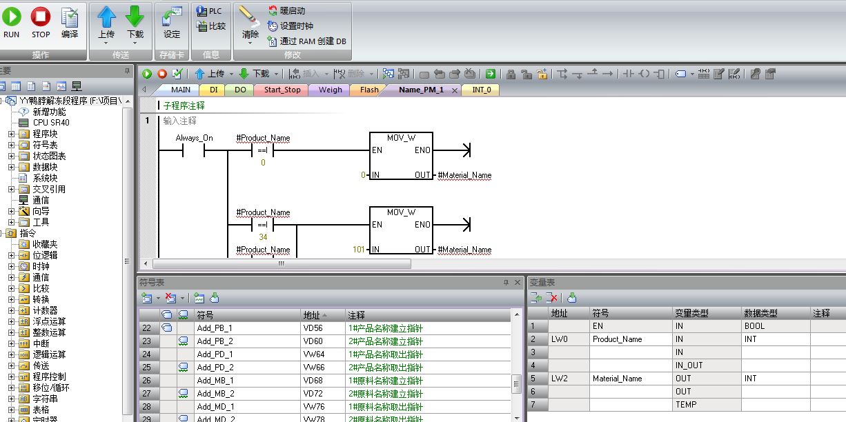This screenshot has height=422, width=846.
Task: Pin the 符号表 panel using pushpin
Action: click(506, 283)
